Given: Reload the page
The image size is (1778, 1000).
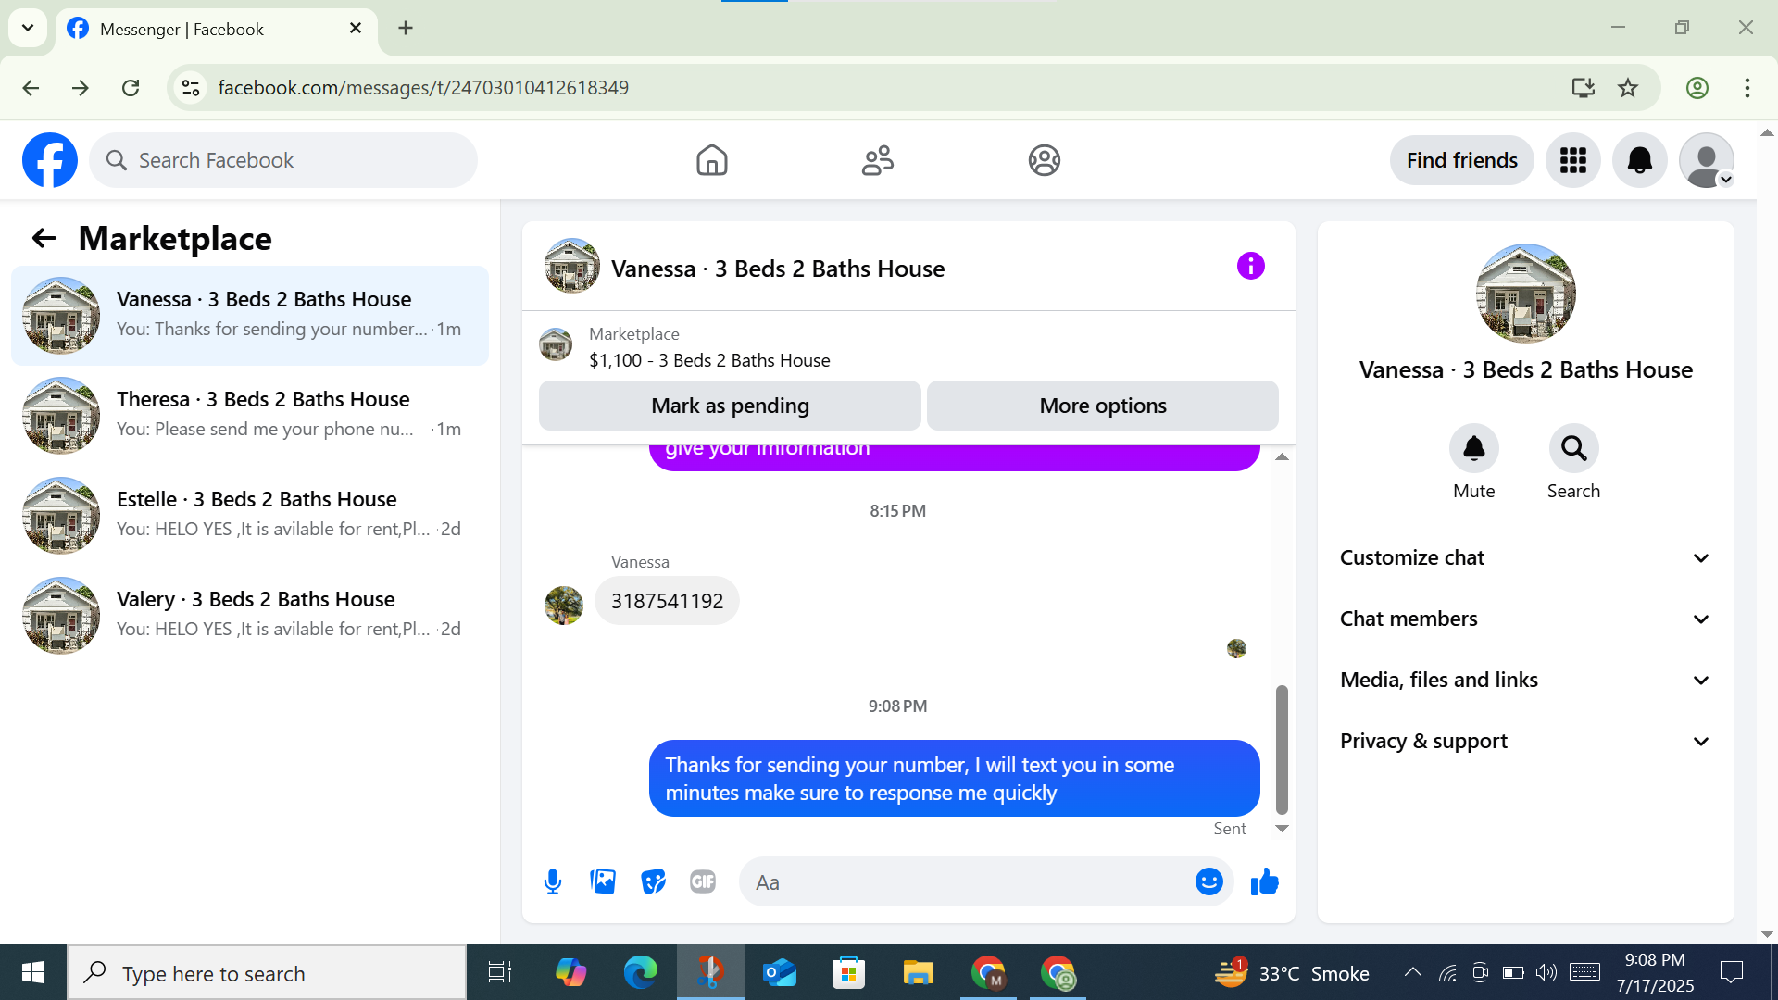Looking at the screenshot, I should (131, 88).
